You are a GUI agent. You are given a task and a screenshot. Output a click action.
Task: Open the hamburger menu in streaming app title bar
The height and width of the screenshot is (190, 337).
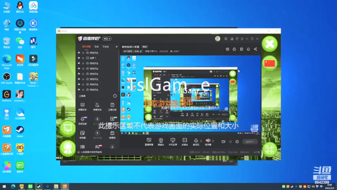(242, 39)
